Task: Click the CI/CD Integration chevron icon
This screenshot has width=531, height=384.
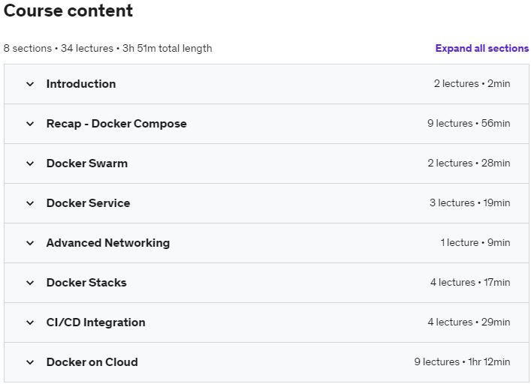Action: 30,322
